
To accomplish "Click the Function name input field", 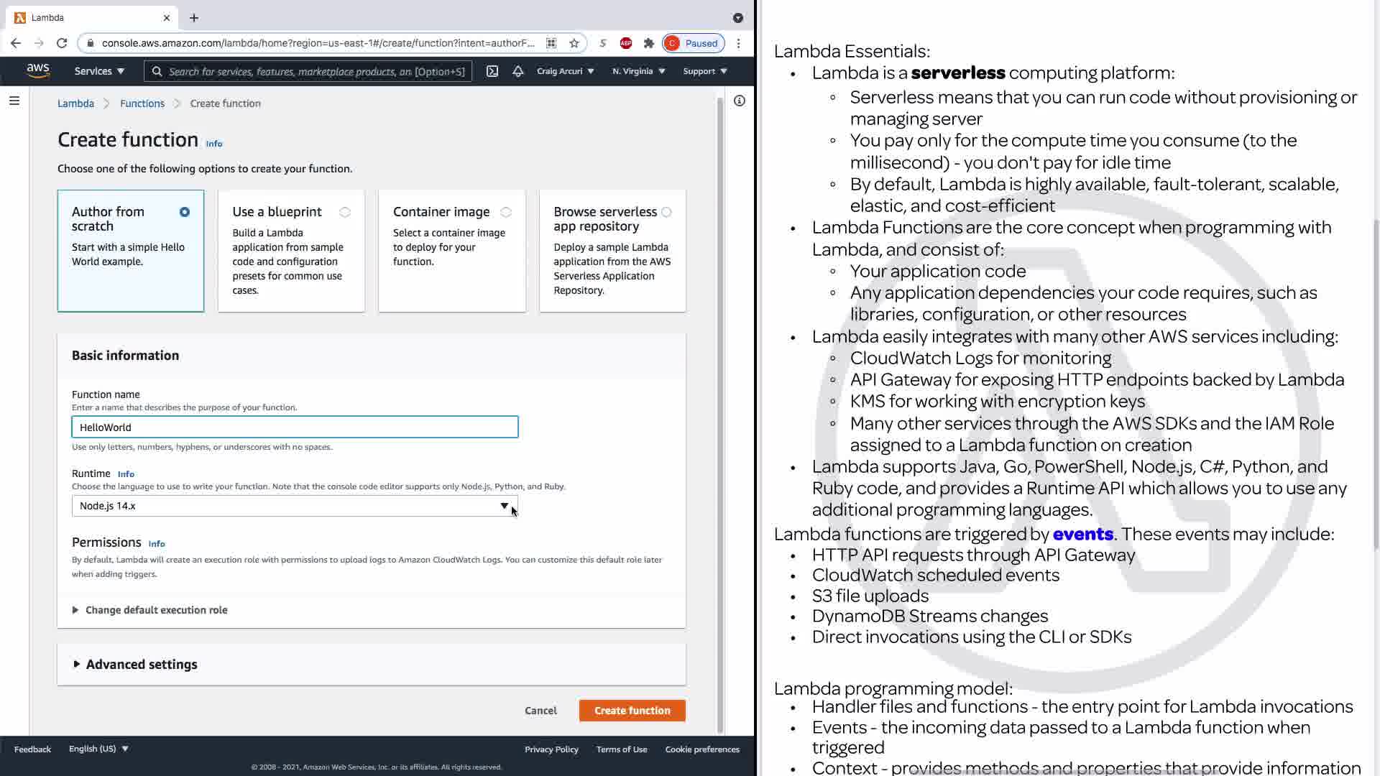I will 294,427.
